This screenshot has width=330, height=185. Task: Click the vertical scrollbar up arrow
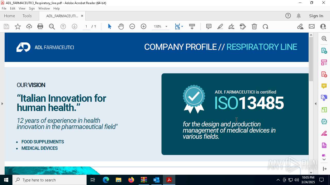coord(311,35)
